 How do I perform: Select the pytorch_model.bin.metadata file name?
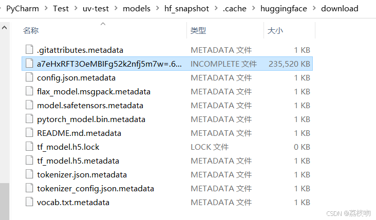coord(91,119)
